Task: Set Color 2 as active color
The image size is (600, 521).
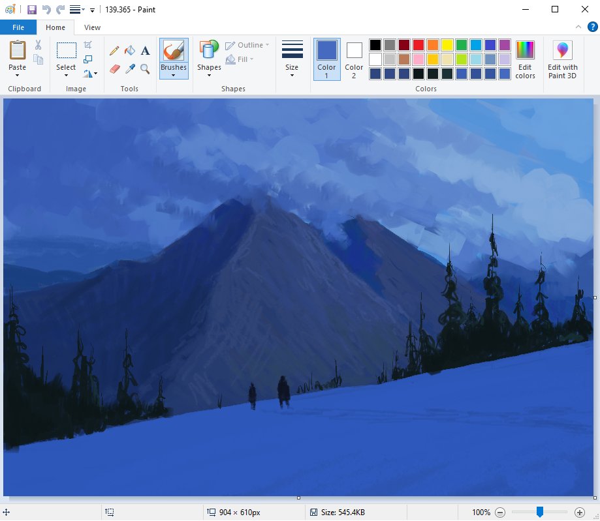Action: (354, 59)
